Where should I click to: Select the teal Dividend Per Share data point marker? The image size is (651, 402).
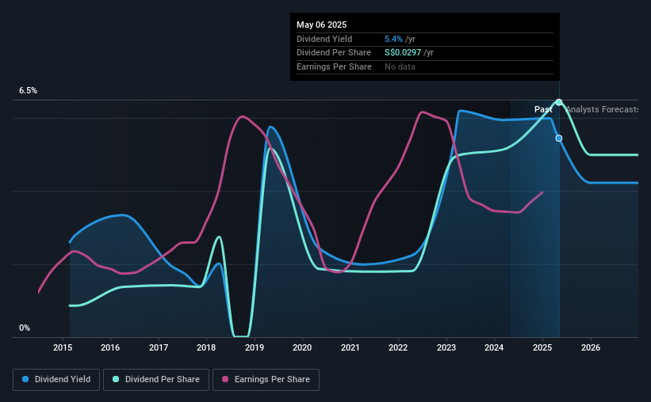(x=559, y=102)
